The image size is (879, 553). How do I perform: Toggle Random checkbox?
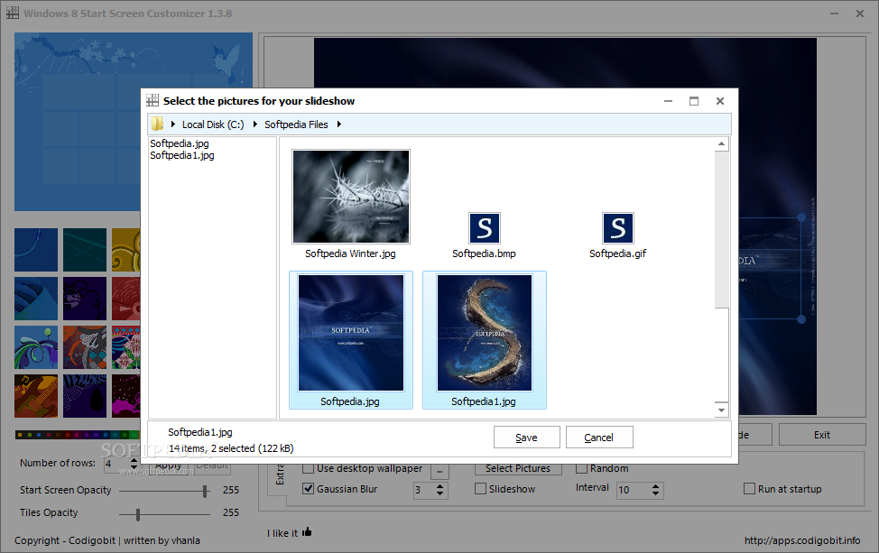581,468
